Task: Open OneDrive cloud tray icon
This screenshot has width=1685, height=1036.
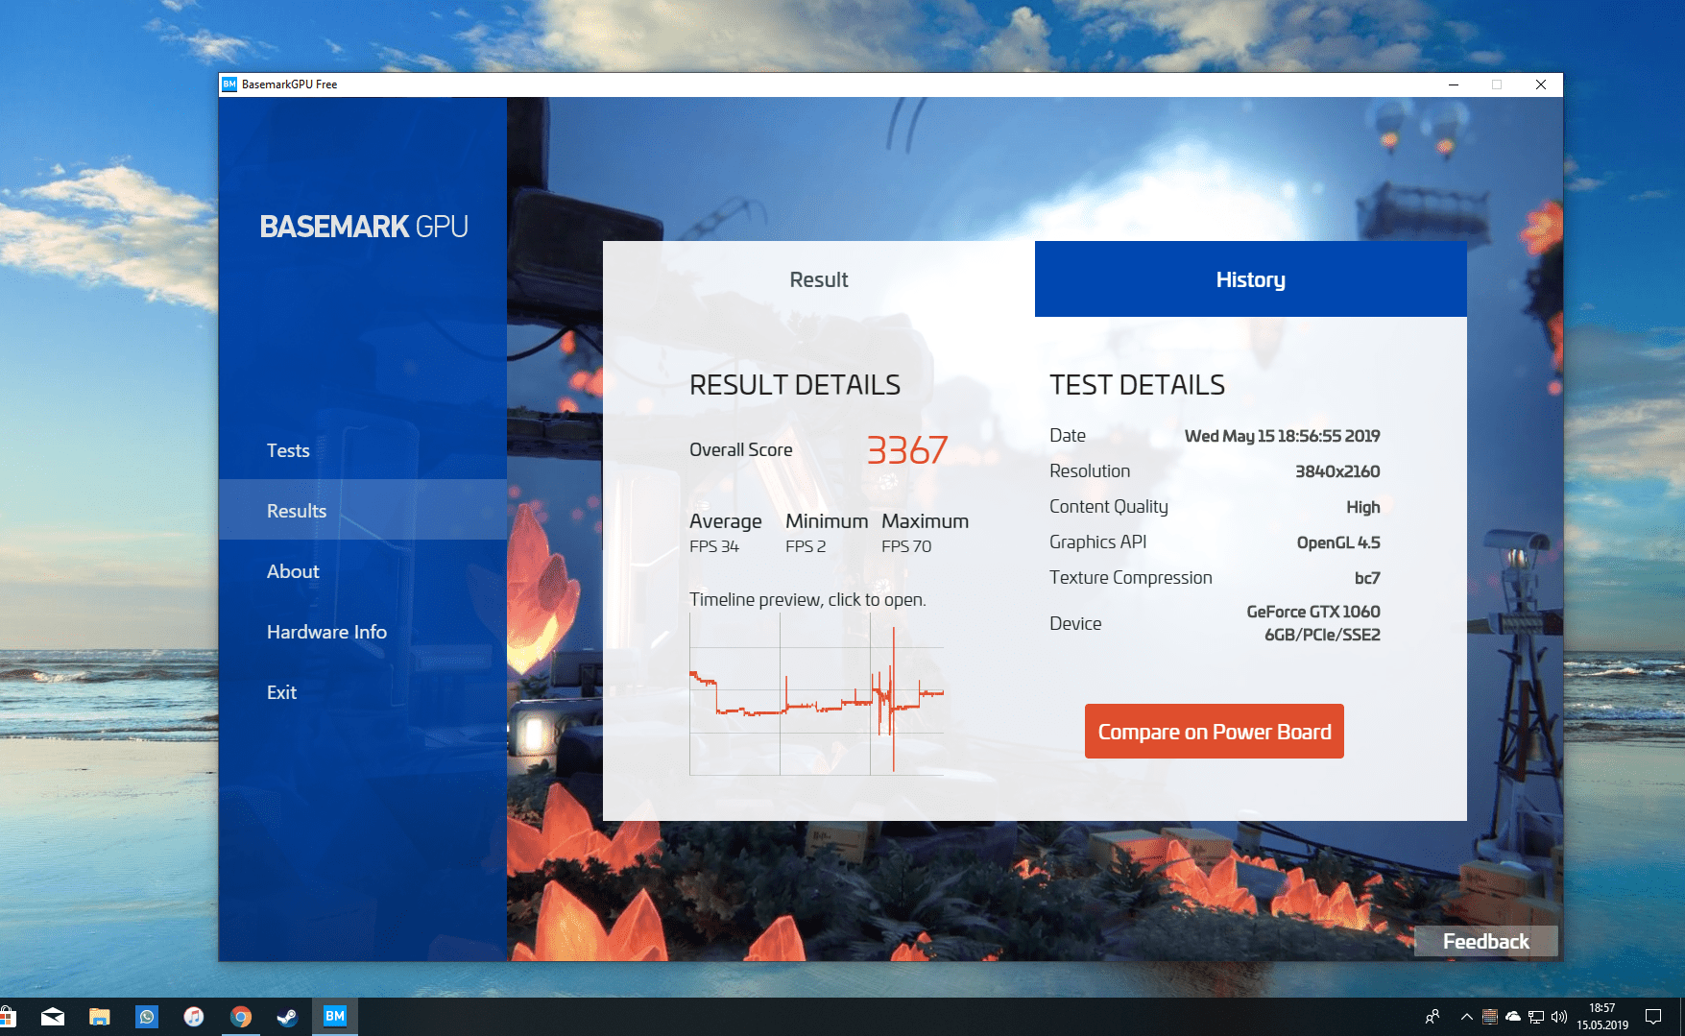Action: point(1513,1017)
